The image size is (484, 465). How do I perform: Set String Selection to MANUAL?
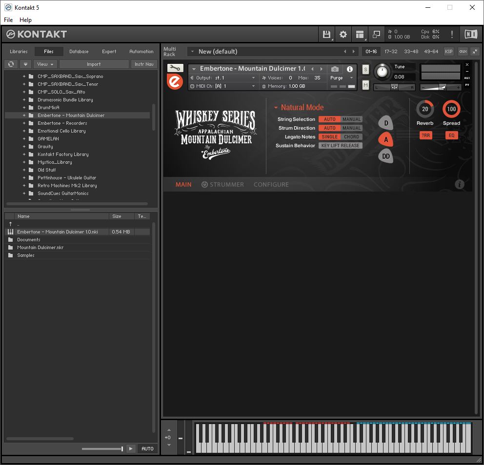click(351, 119)
